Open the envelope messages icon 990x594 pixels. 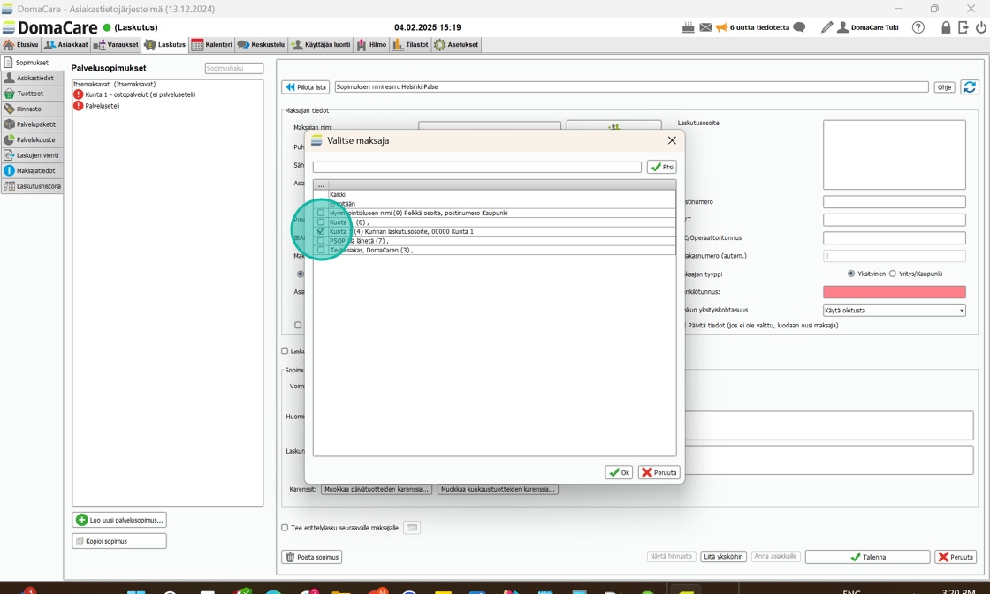(705, 27)
